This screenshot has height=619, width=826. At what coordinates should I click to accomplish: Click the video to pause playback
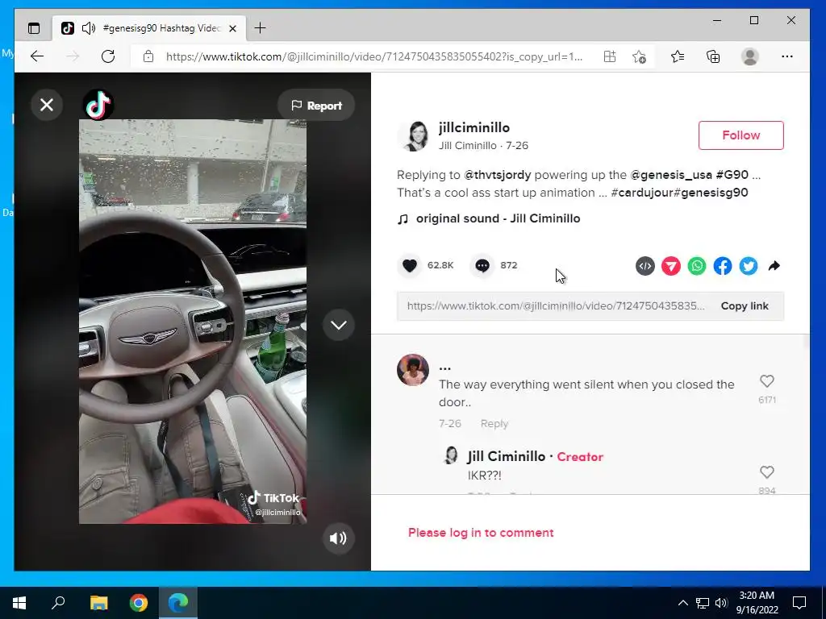tap(192, 321)
